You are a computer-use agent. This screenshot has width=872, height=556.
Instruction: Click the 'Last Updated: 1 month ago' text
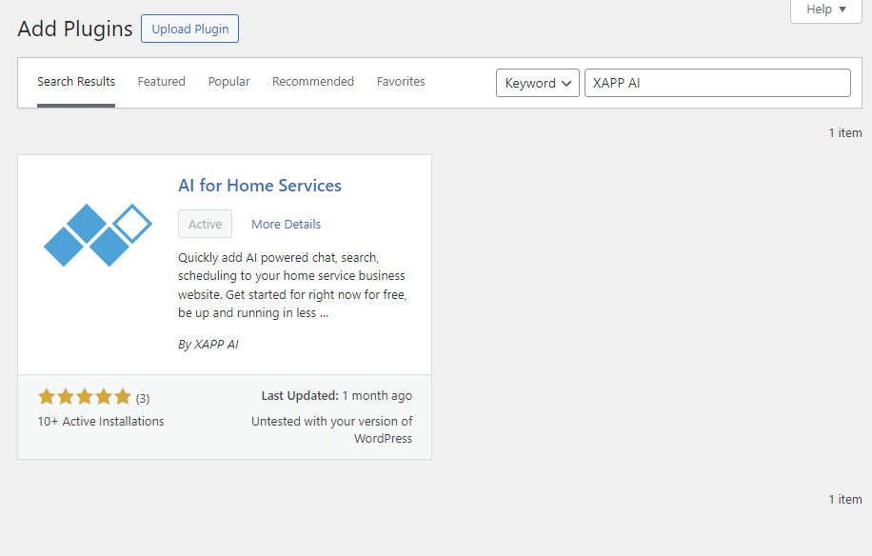pos(336,396)
